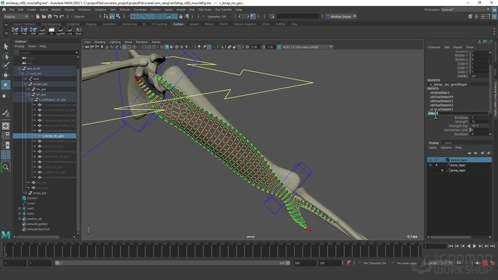The width and height of the screenshot is (498, 280).
Task: Click the auto keyframe toggle icon
Action: pyautogui.click(x=485, y=263)
